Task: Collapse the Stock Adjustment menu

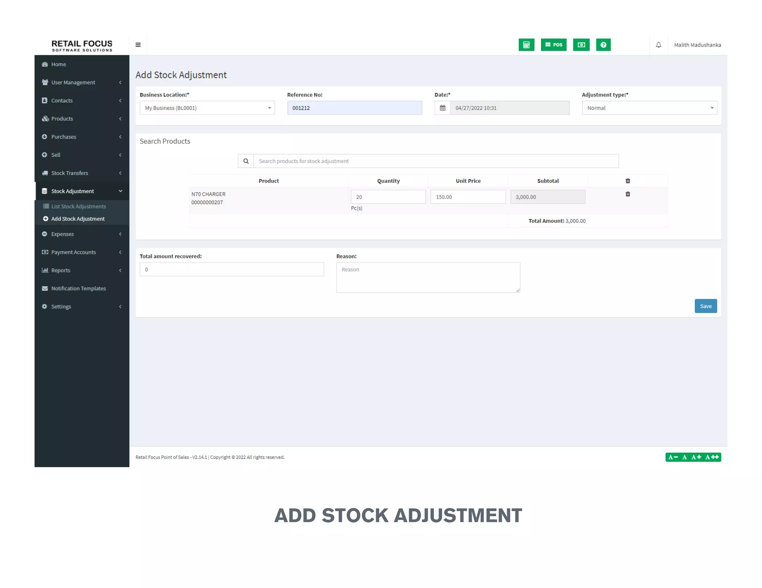Action: click(x=82, y=191)
